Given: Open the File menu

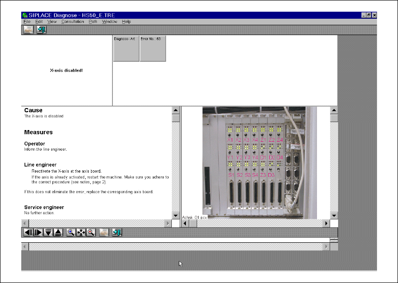Looking at the screenshot, I should click(x=27, y=22).
